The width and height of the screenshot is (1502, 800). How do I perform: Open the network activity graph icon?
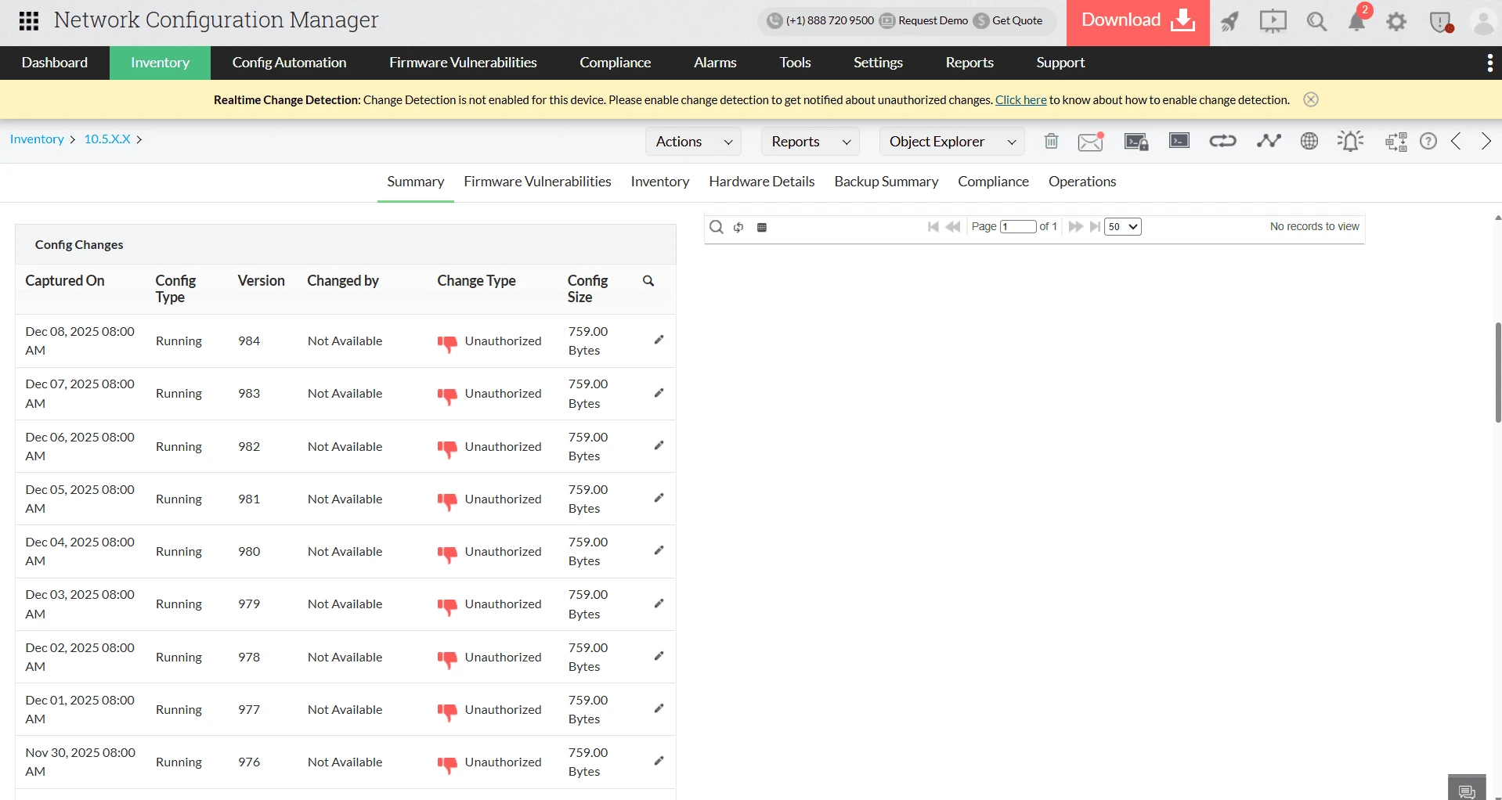1269,141
